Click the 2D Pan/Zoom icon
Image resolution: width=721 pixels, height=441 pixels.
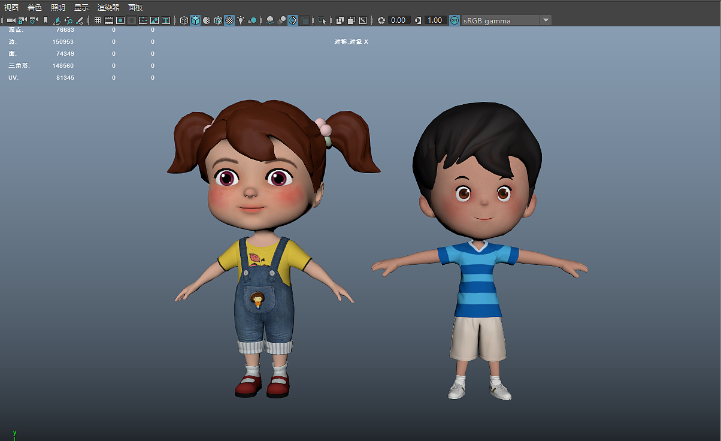pyautogui.click(x=68, y=20)
